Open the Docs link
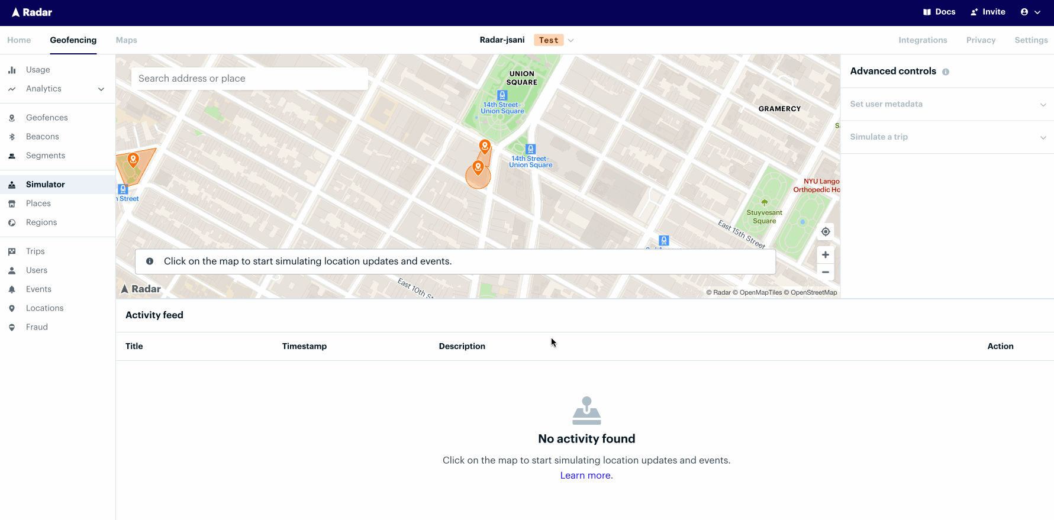Image resolution: width=1054 pixels, height=520 pixels. pyautogui.click(x=939, y=12)
